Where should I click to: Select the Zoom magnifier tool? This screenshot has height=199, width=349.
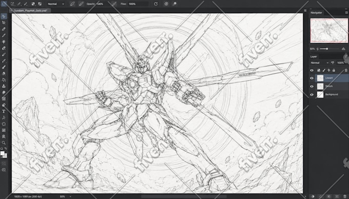tap(4, 143)
